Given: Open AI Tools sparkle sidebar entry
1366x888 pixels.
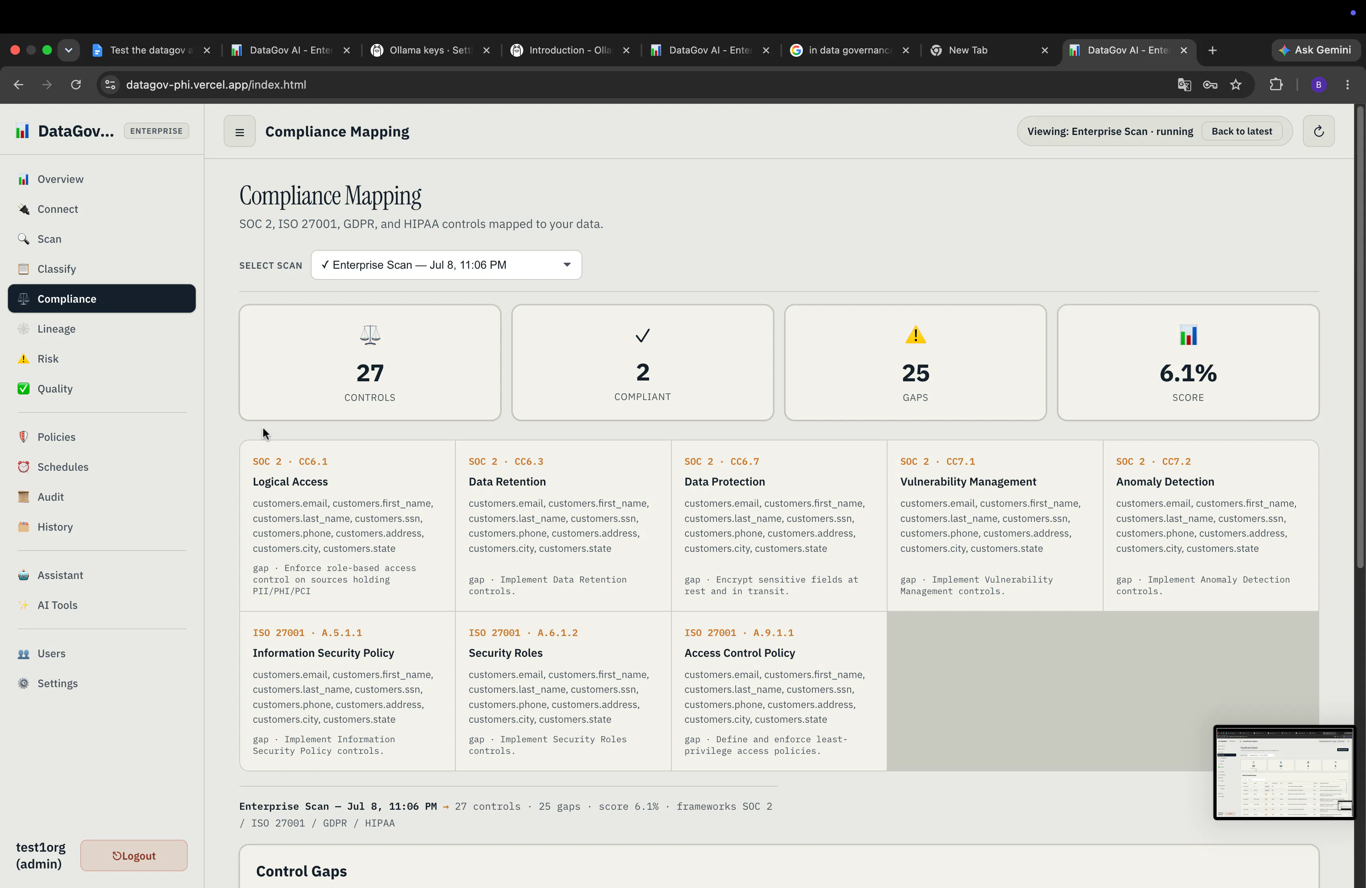Looking at the screenshot, I should [101, 605].
